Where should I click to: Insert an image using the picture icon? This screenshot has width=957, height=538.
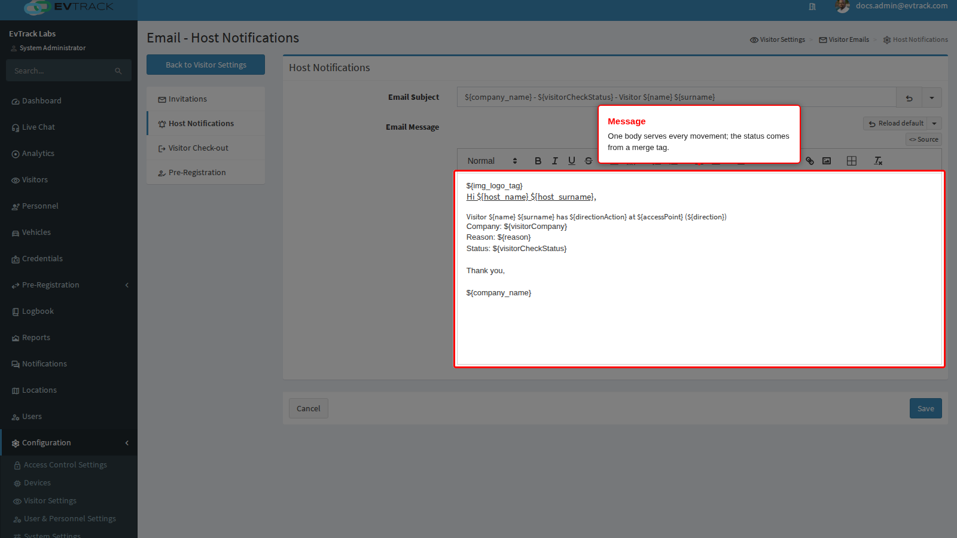[827, 161]
